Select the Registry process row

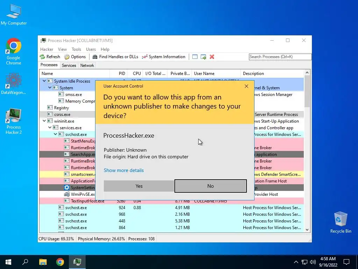pyautogui.click(x=61, y=108)
